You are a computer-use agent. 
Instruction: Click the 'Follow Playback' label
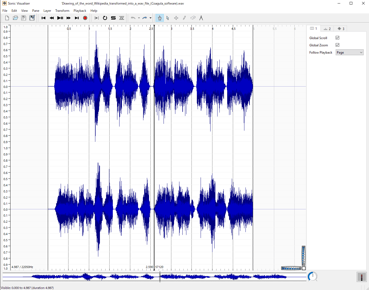(x=321, y=53)
